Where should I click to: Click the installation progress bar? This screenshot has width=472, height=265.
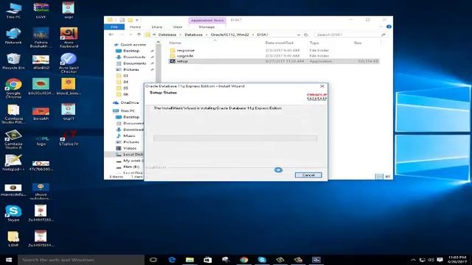235,138
